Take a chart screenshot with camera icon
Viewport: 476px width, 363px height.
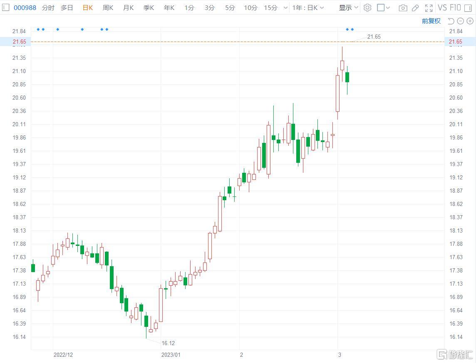coord(402,7)
